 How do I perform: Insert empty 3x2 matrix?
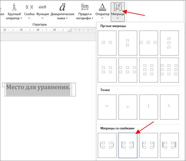tap(149, 70)
